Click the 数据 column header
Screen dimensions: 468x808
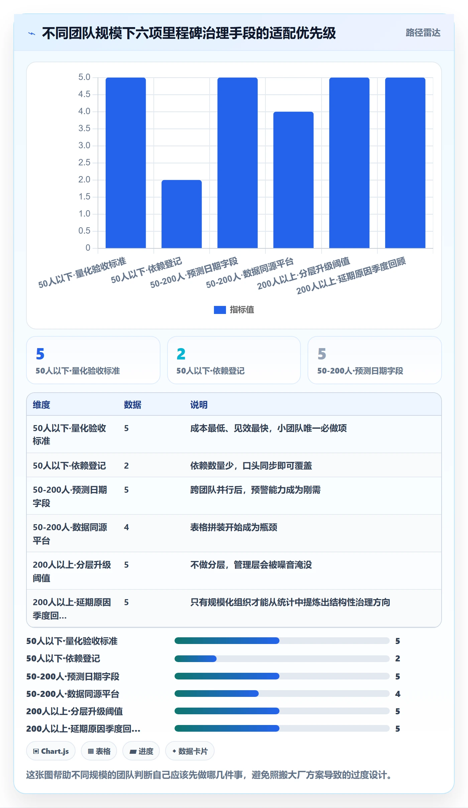[x=132, y=405]
